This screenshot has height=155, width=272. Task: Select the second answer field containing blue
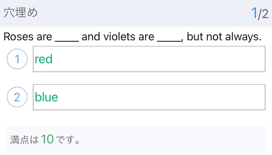149,97
